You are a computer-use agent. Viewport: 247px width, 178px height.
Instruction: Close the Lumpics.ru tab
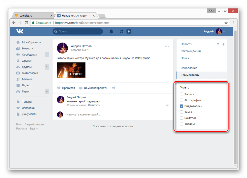(x=51, y=16)
